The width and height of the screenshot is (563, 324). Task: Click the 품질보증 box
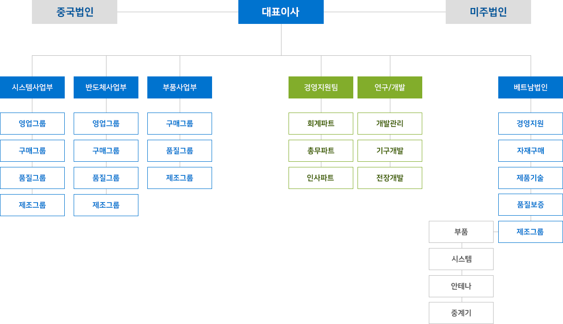(531, 204)
